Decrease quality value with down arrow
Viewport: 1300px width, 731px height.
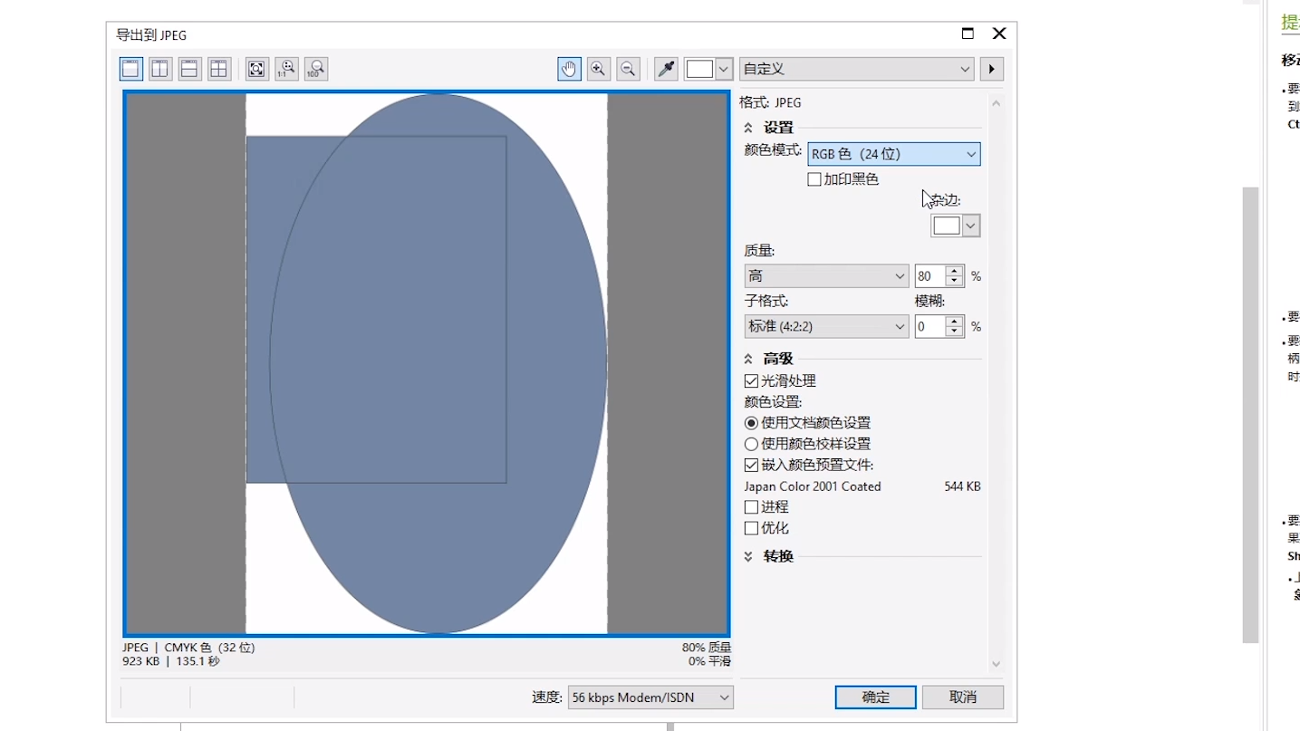pyautogui.click(x=954, y=281)
